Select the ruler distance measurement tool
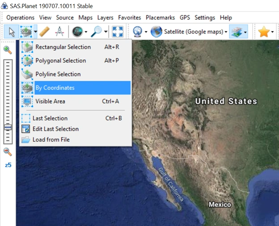Screen dimensions: 279x226 point(44,32)
